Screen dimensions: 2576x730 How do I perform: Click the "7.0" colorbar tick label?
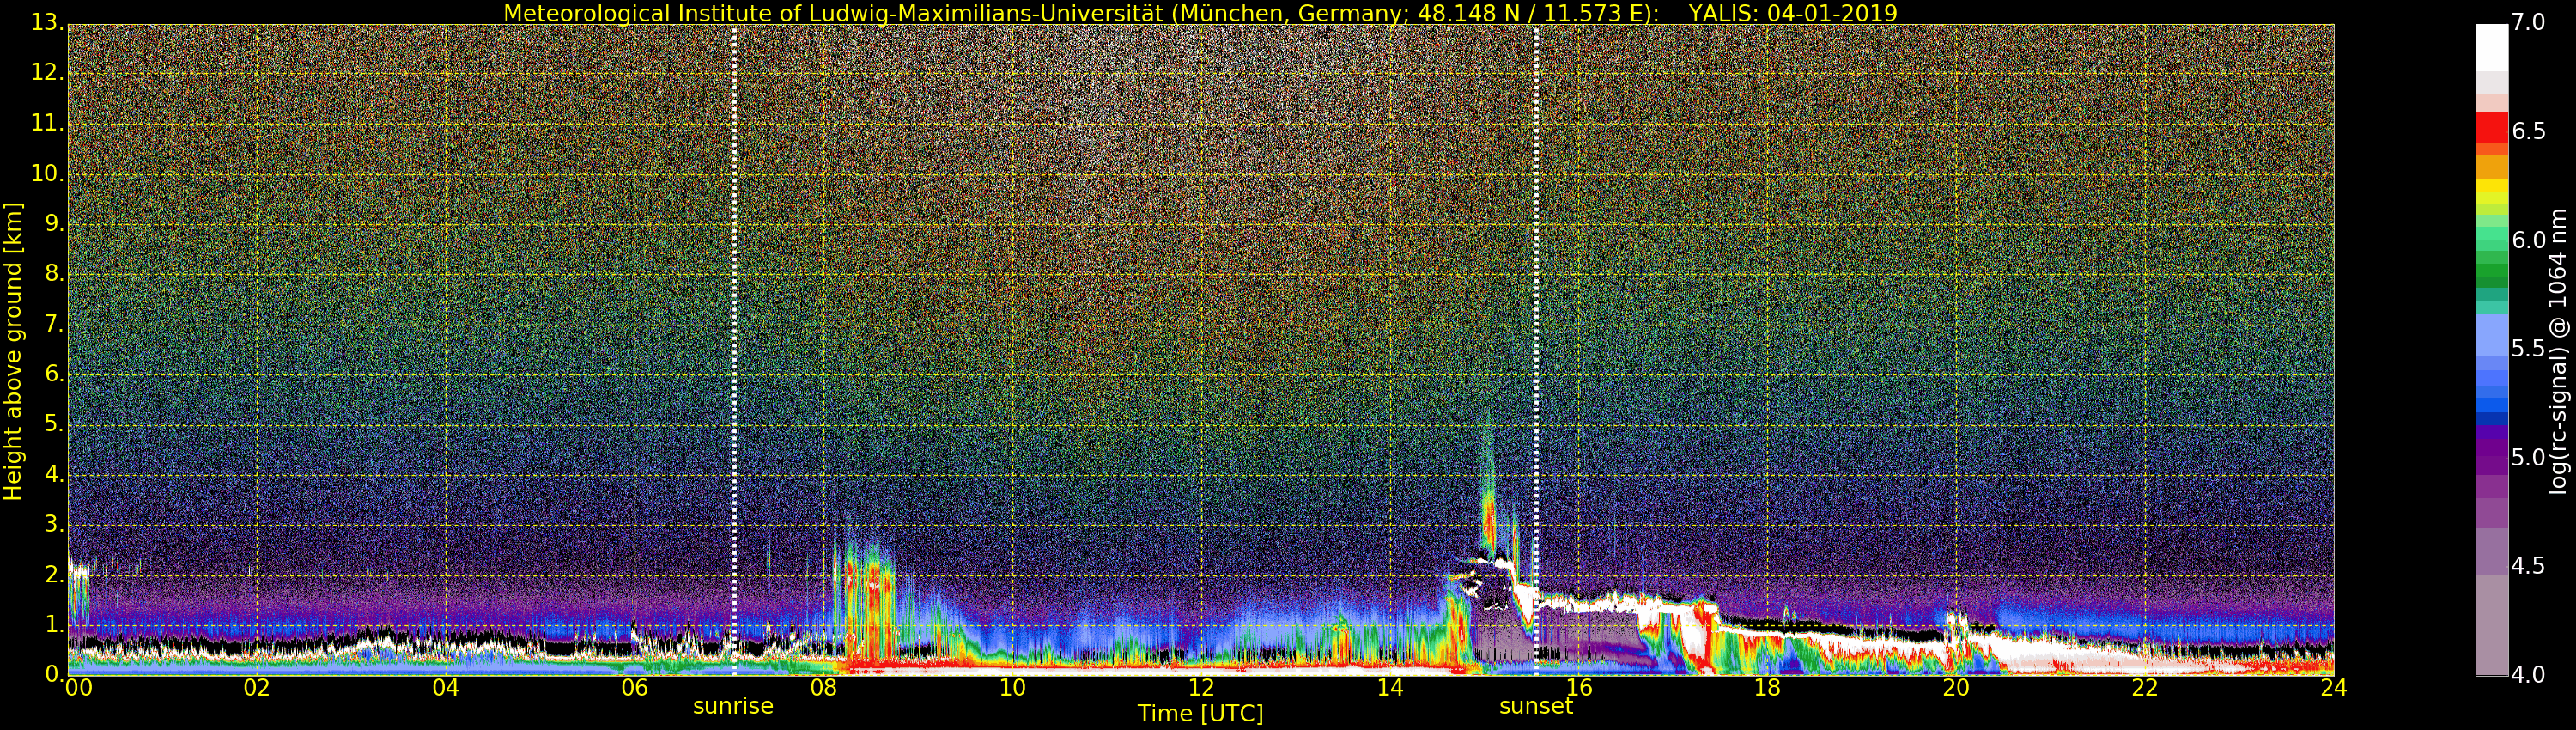coord(2529,22)
